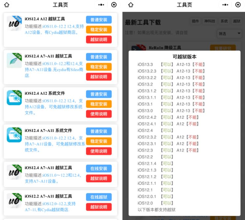
Task: Tap the home icon on right screen
Action: pyautogui.click(x=131, y=5)
